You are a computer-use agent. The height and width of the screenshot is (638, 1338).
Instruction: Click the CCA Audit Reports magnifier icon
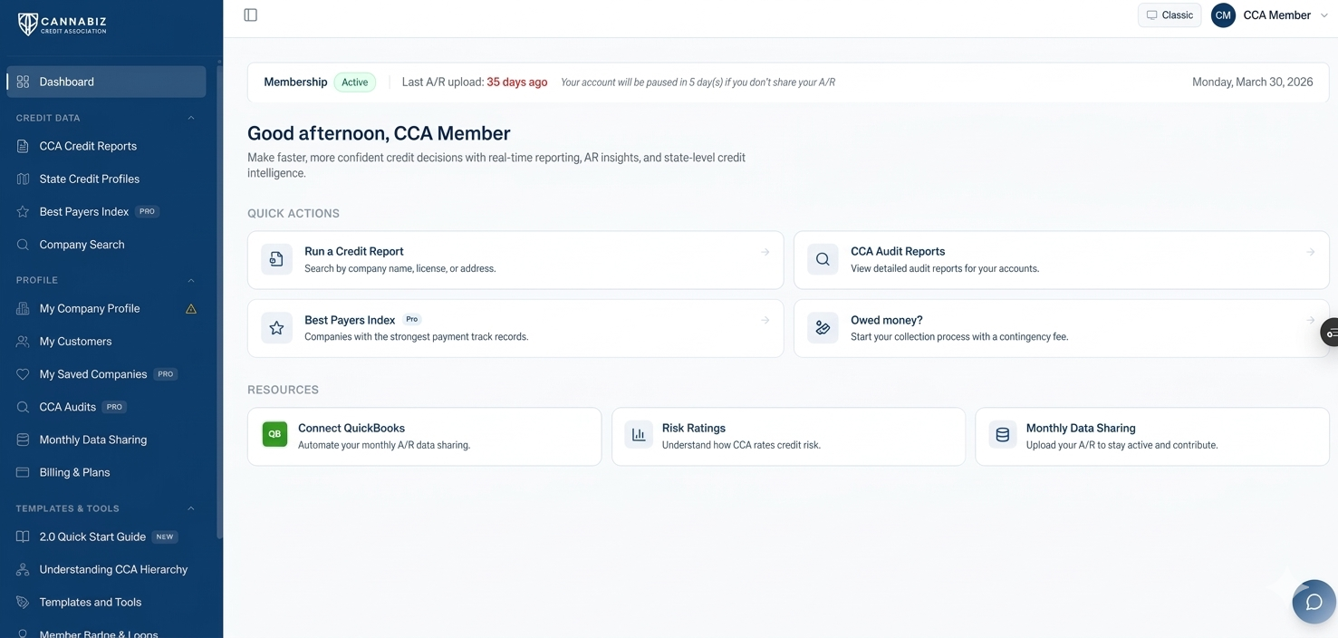coord(823,259)
